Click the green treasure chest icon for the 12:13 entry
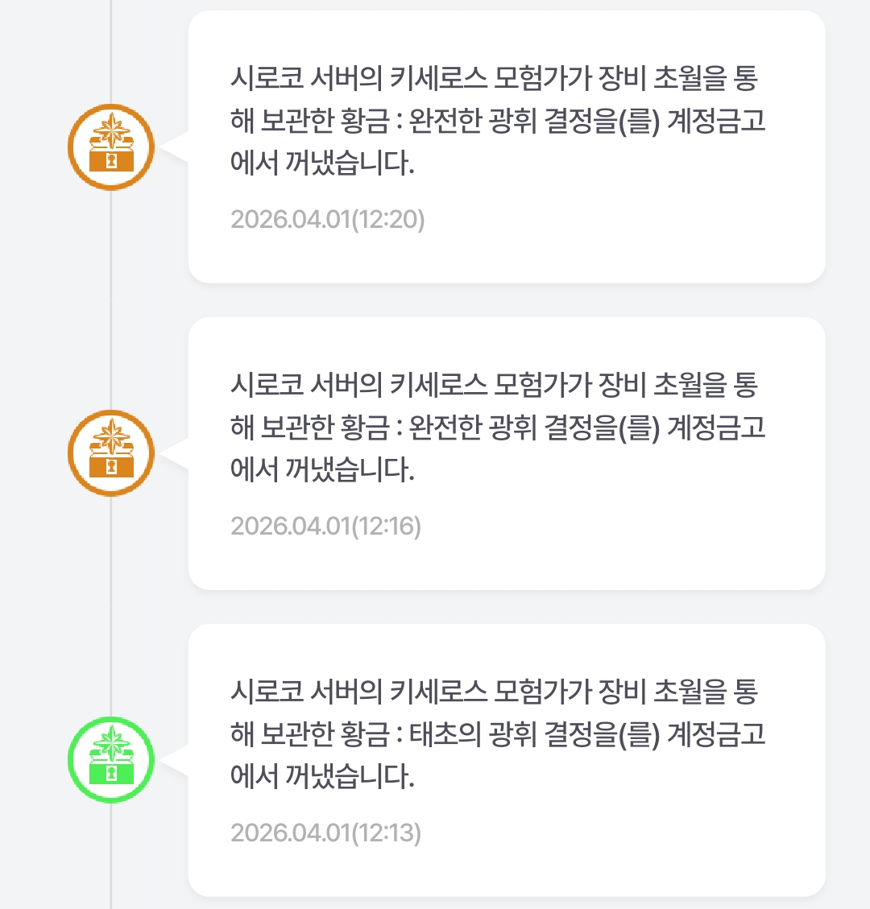Screen dimensions: 870x909 (111, 760)
